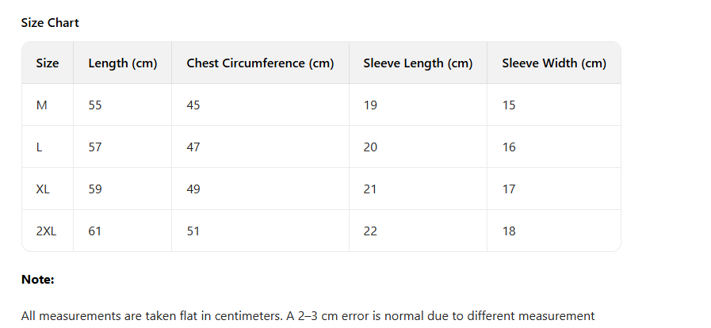Select chest circumference 47 in L row
This screenshot has height=328, width=711.
(193, 147)
